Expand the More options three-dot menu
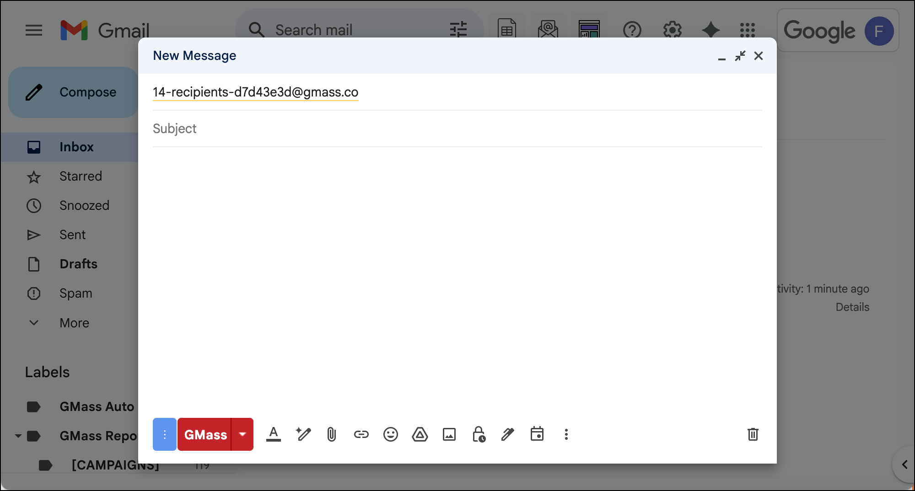The image size is (915, 491). [566, 434]
